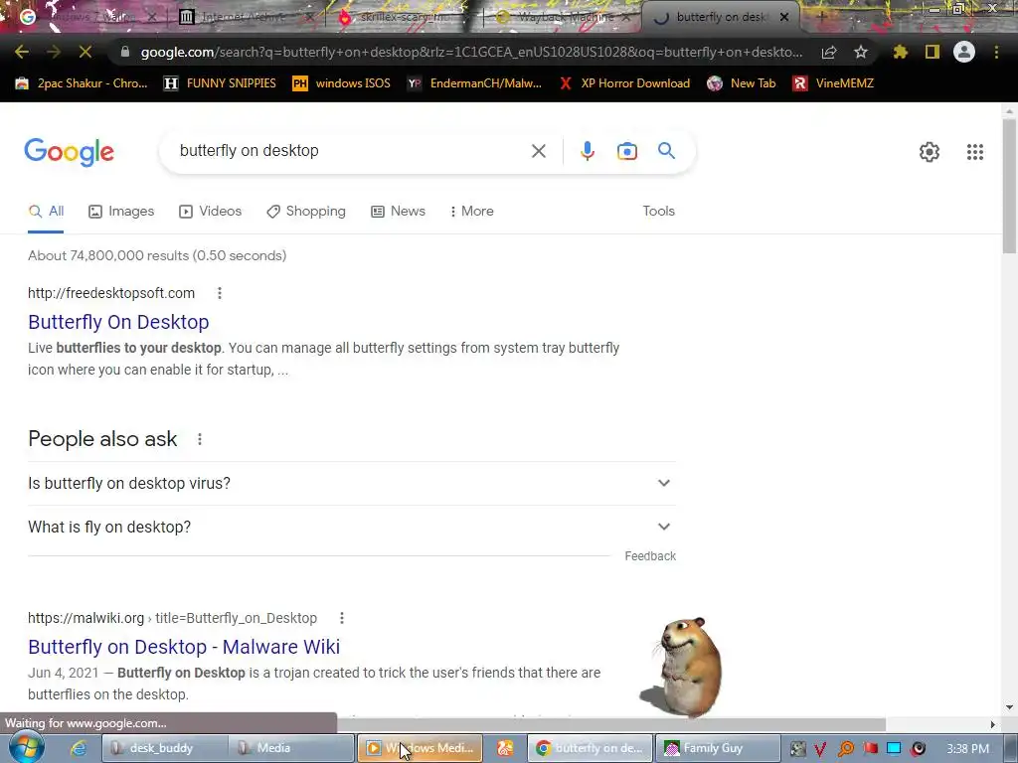Switch to News results
This screenshot has height=763, width=1018.
click(x=398, y=211)
